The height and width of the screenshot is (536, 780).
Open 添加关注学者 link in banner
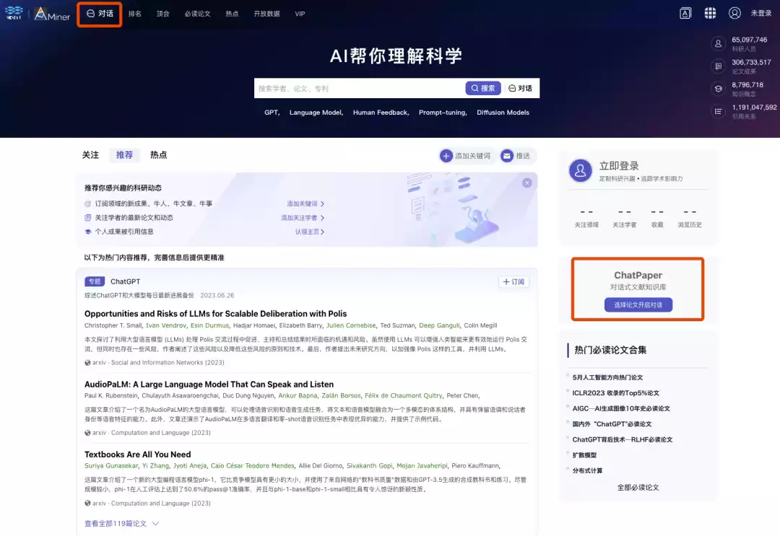click(303, 218)
